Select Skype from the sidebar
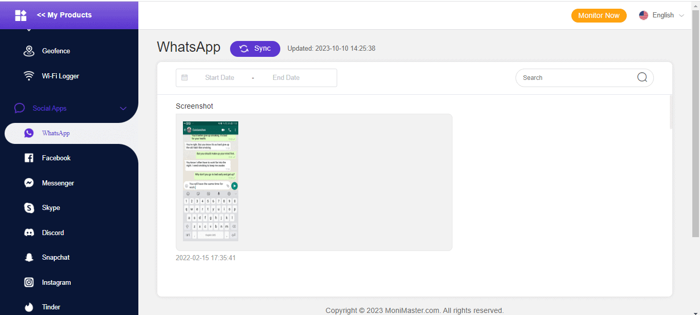The width and height of the screenshot is (700, 315). tap(50, 207)
